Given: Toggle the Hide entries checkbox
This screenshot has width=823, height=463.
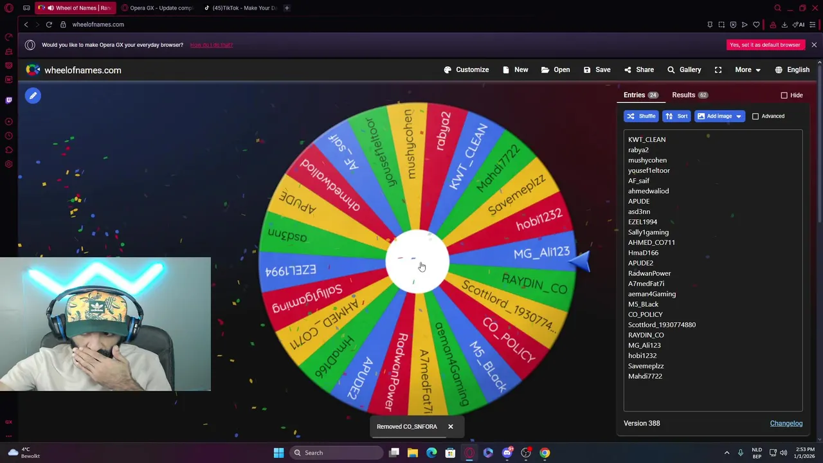Looking at the screenshot, I should coord(784,95).
